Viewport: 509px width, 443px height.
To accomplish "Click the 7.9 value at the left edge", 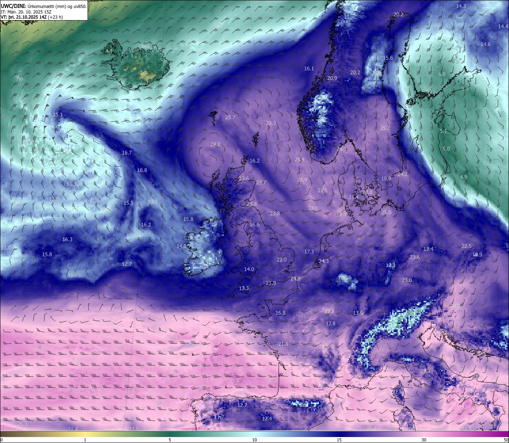I will tap(19, 79).
